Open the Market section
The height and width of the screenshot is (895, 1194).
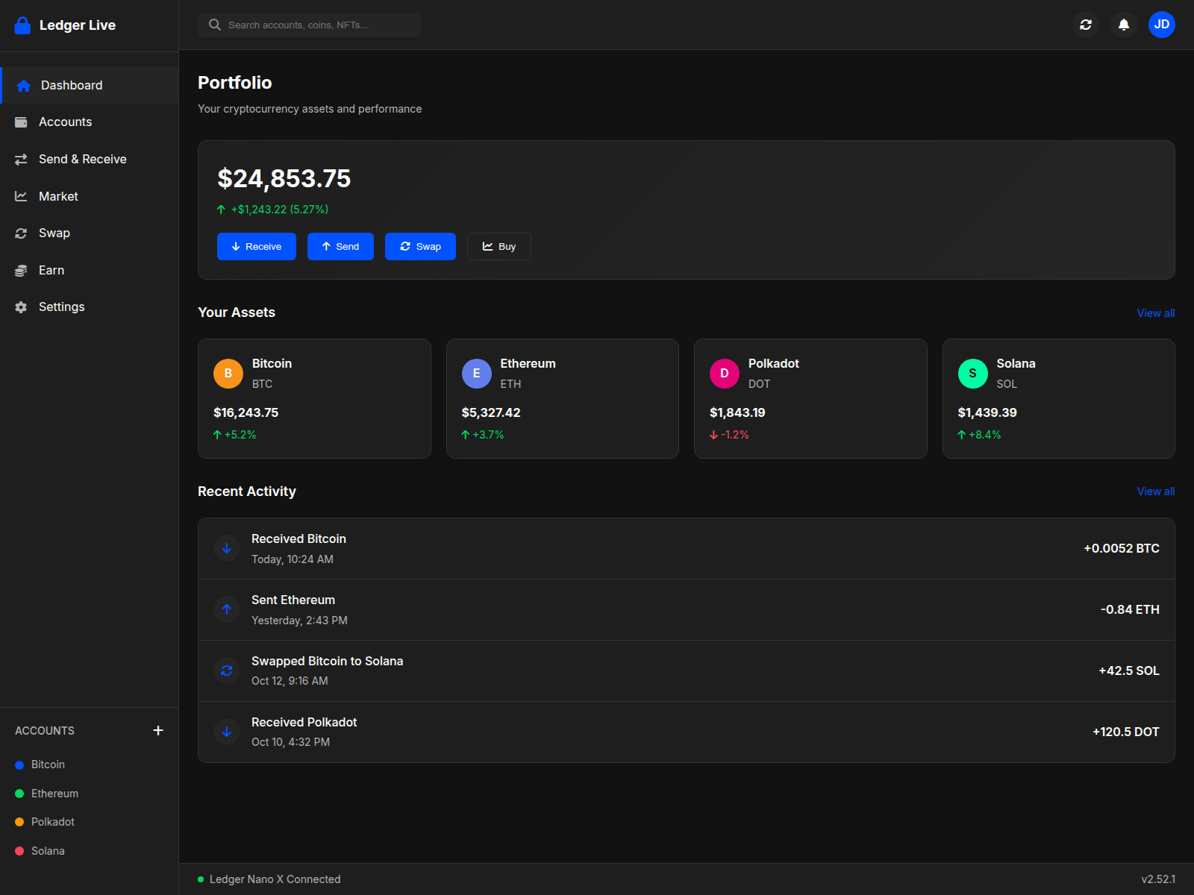click(x=90, y=196)
